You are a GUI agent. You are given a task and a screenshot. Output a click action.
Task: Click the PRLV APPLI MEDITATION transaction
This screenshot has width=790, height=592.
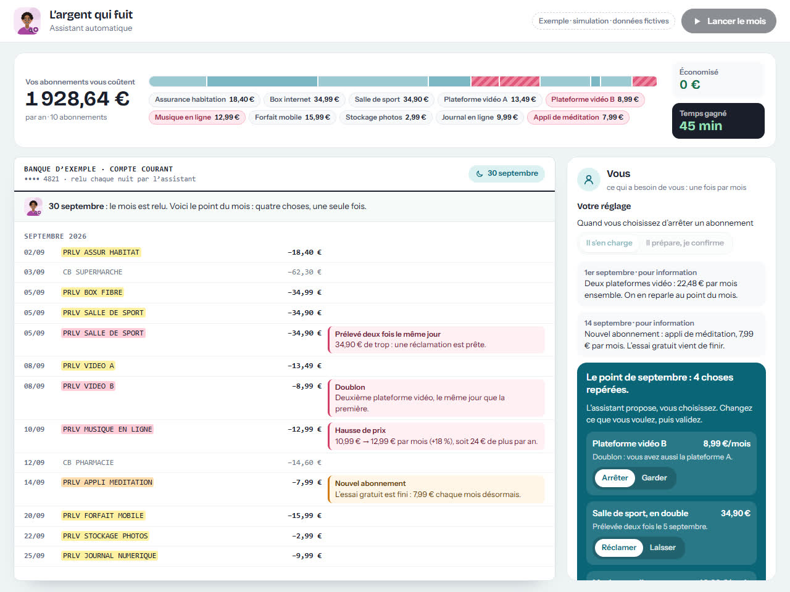point(284,489)
